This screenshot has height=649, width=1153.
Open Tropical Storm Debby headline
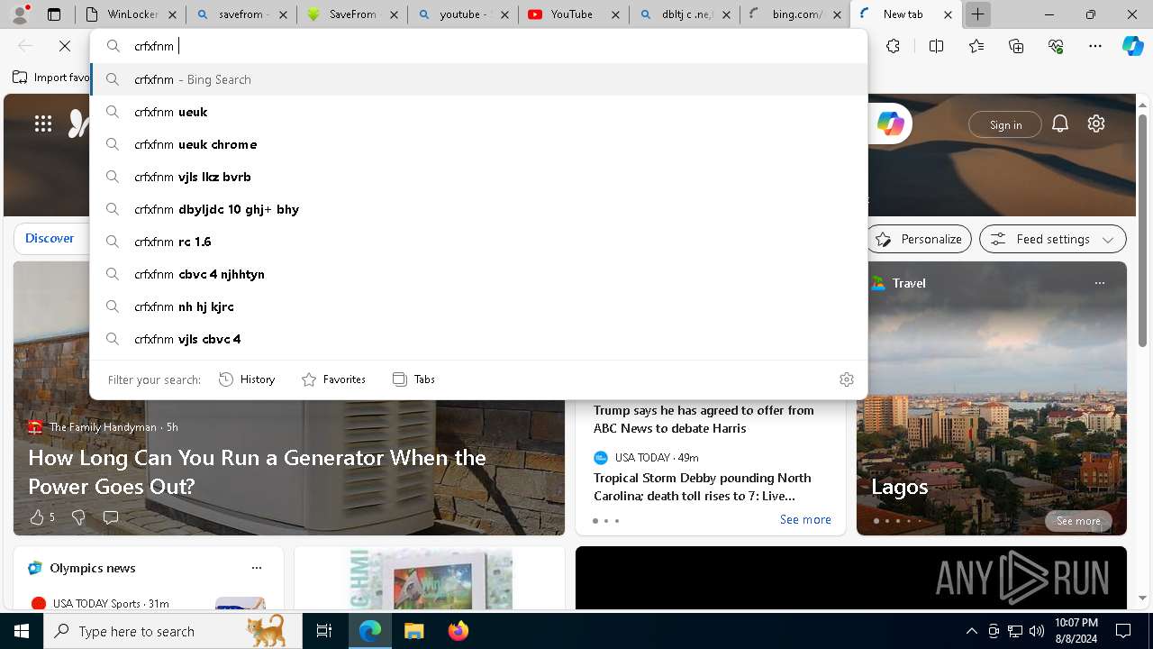point(703,487)
